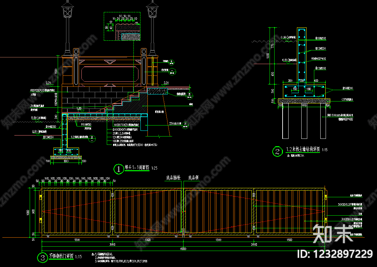The width and height of the screenshot is (377, 267).
Task: Select the 50X50X1.5 stainless square tube label
Action: click(350, 205)
